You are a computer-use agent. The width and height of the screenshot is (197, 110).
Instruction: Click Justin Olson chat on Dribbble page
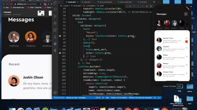(x=30, y=82)
